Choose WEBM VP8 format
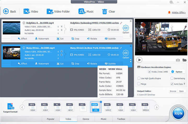188x124 pixels. click(x=96, y=107)
